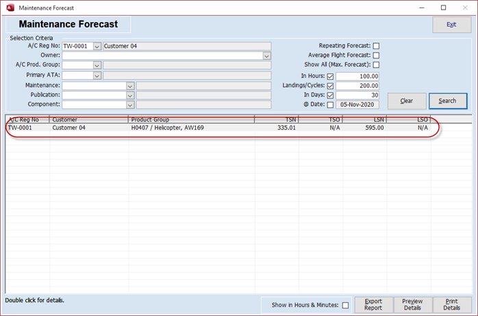Enable the @ Date checkbox
The image size is (478, 316).
pos(331,105)
